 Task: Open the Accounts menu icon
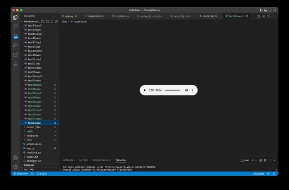click(15, 158)
